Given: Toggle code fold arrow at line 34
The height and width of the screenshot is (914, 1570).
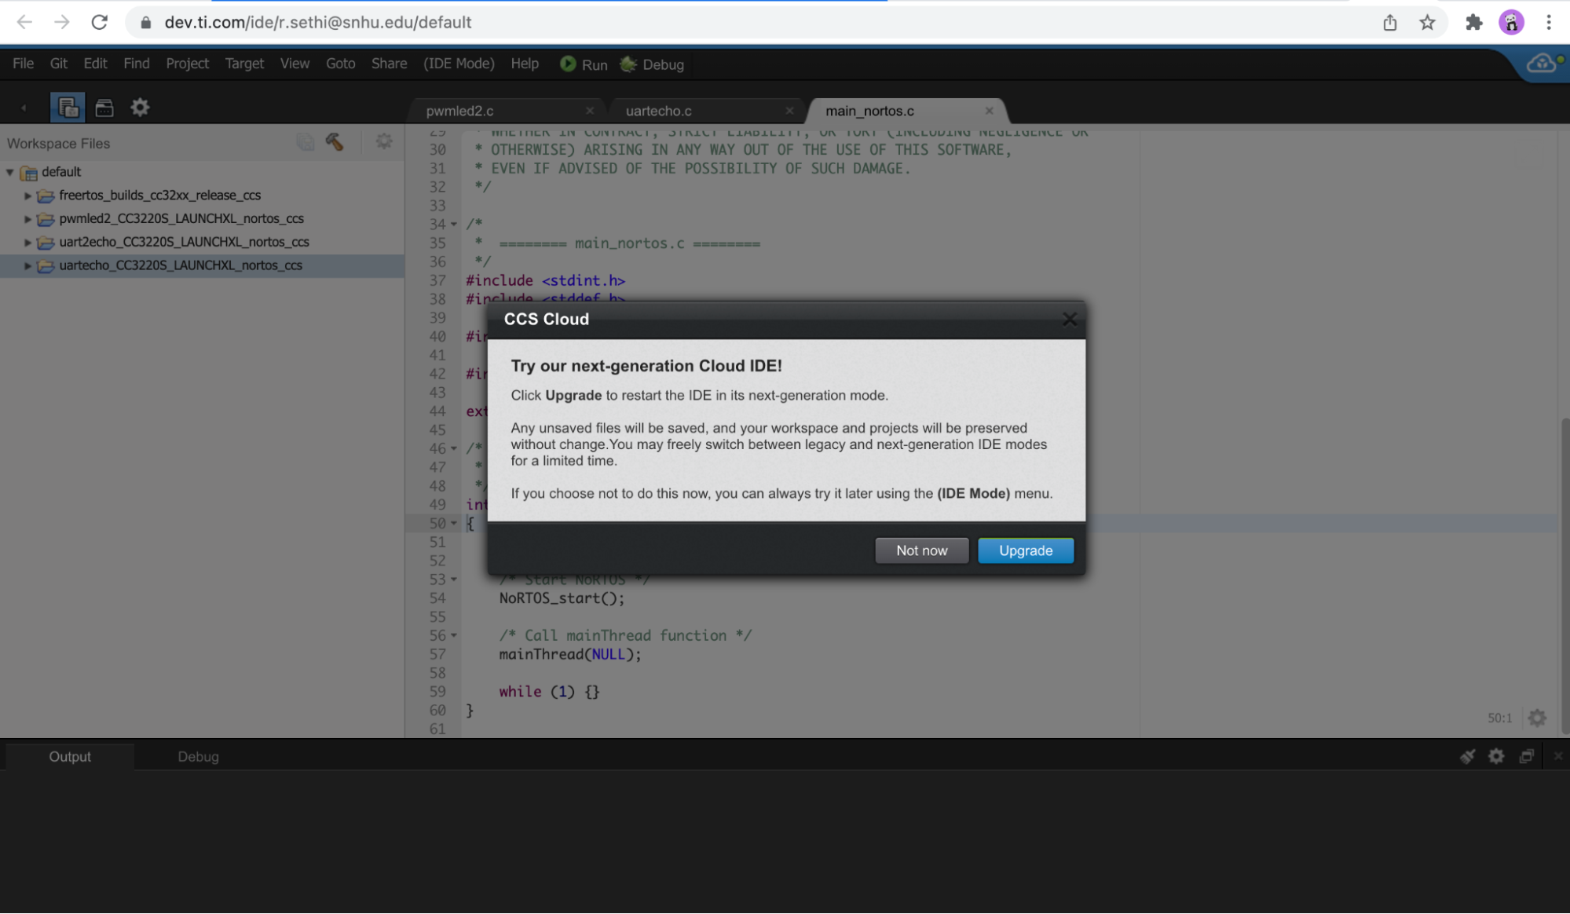Looking at the screenshot, I should [x=454, y=225].
